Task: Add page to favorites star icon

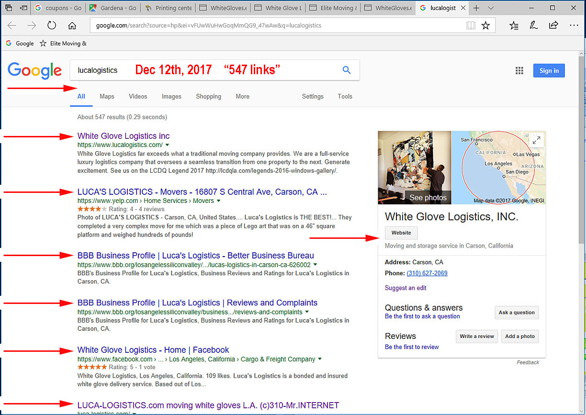Action: coord(485,25)
